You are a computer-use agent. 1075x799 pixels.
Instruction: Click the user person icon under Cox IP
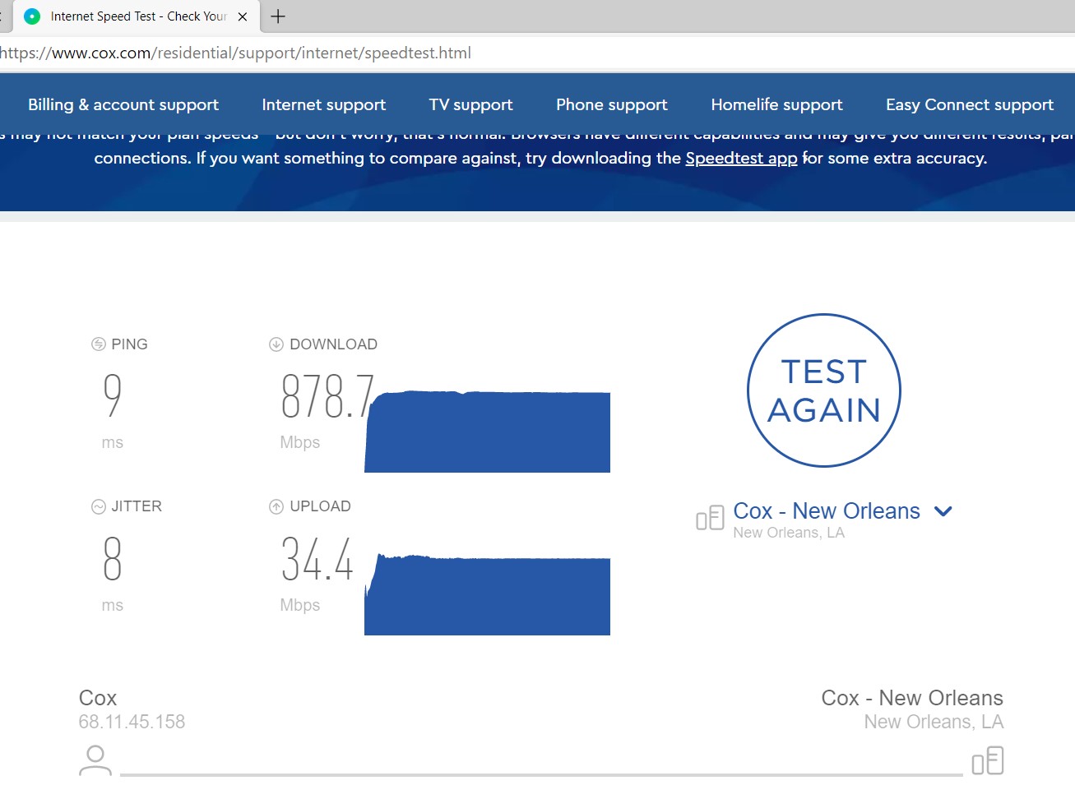point(95,760)
